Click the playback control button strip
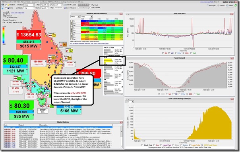240x152 pixels. pos(83,5)
